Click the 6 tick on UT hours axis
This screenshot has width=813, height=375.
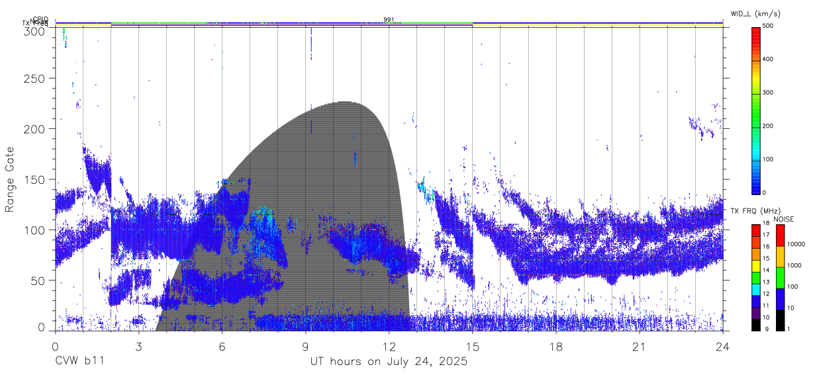tap(222, 347)
